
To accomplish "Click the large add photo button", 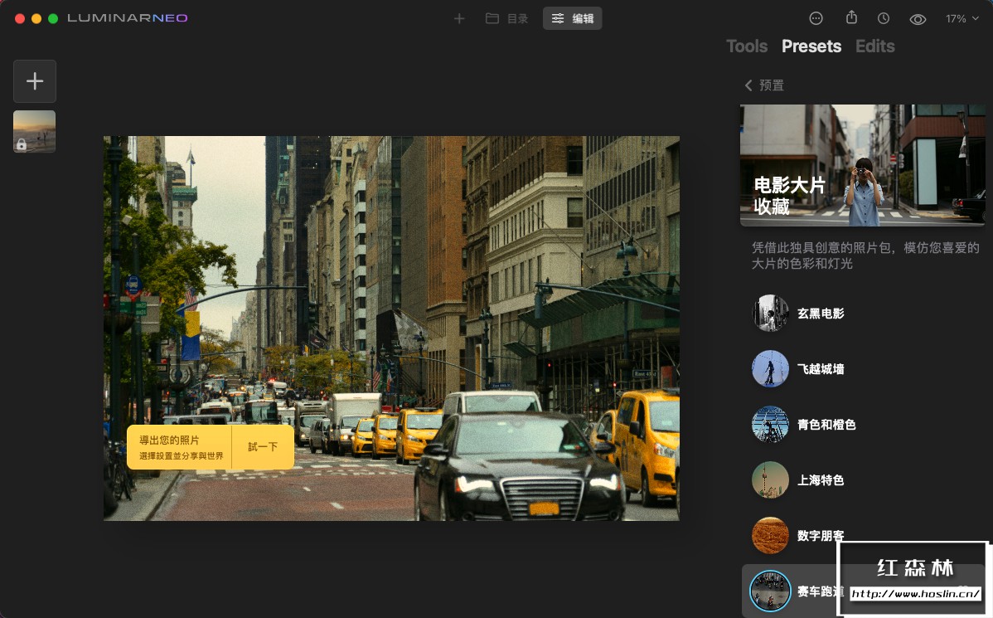I will point(35,81).
